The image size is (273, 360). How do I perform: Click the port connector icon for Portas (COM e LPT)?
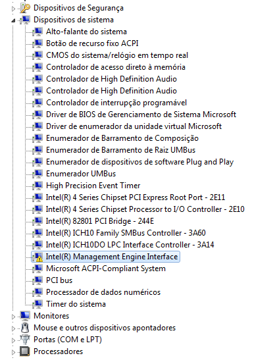[25, 340]
